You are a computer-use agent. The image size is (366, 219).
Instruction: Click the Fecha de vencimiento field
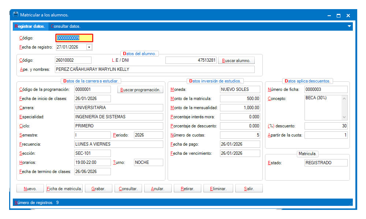coord(240,153)
